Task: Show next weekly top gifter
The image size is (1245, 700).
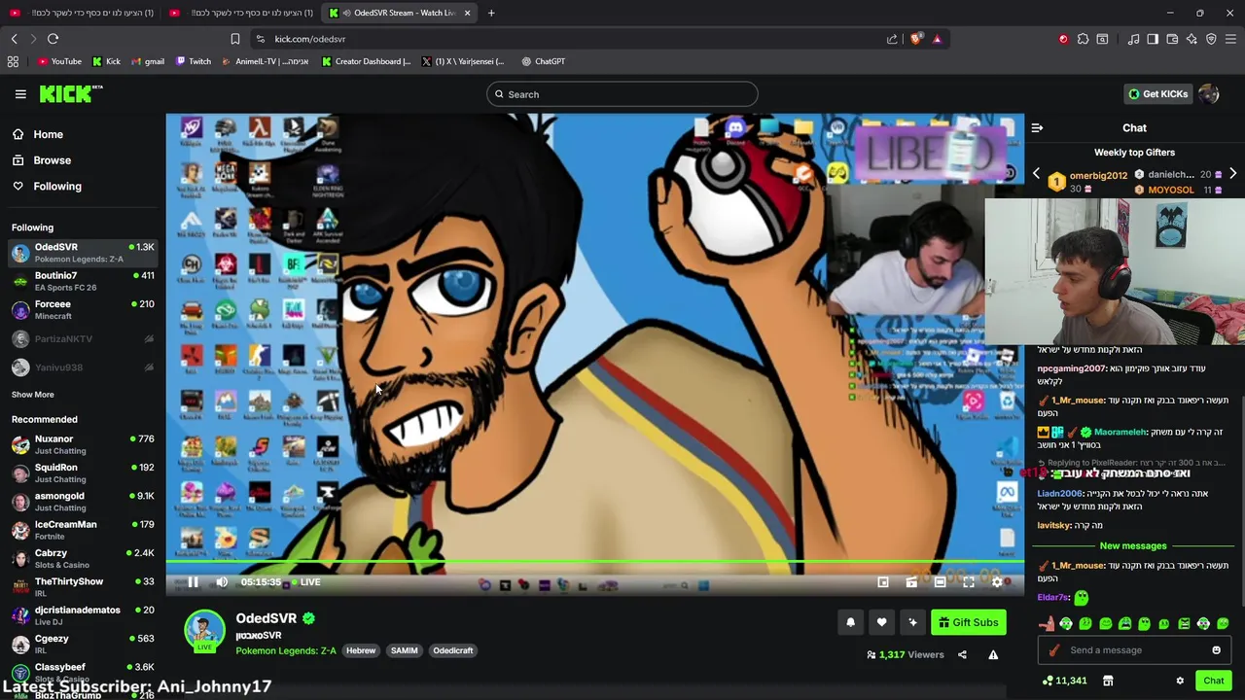Action: tap(1232, 174)
